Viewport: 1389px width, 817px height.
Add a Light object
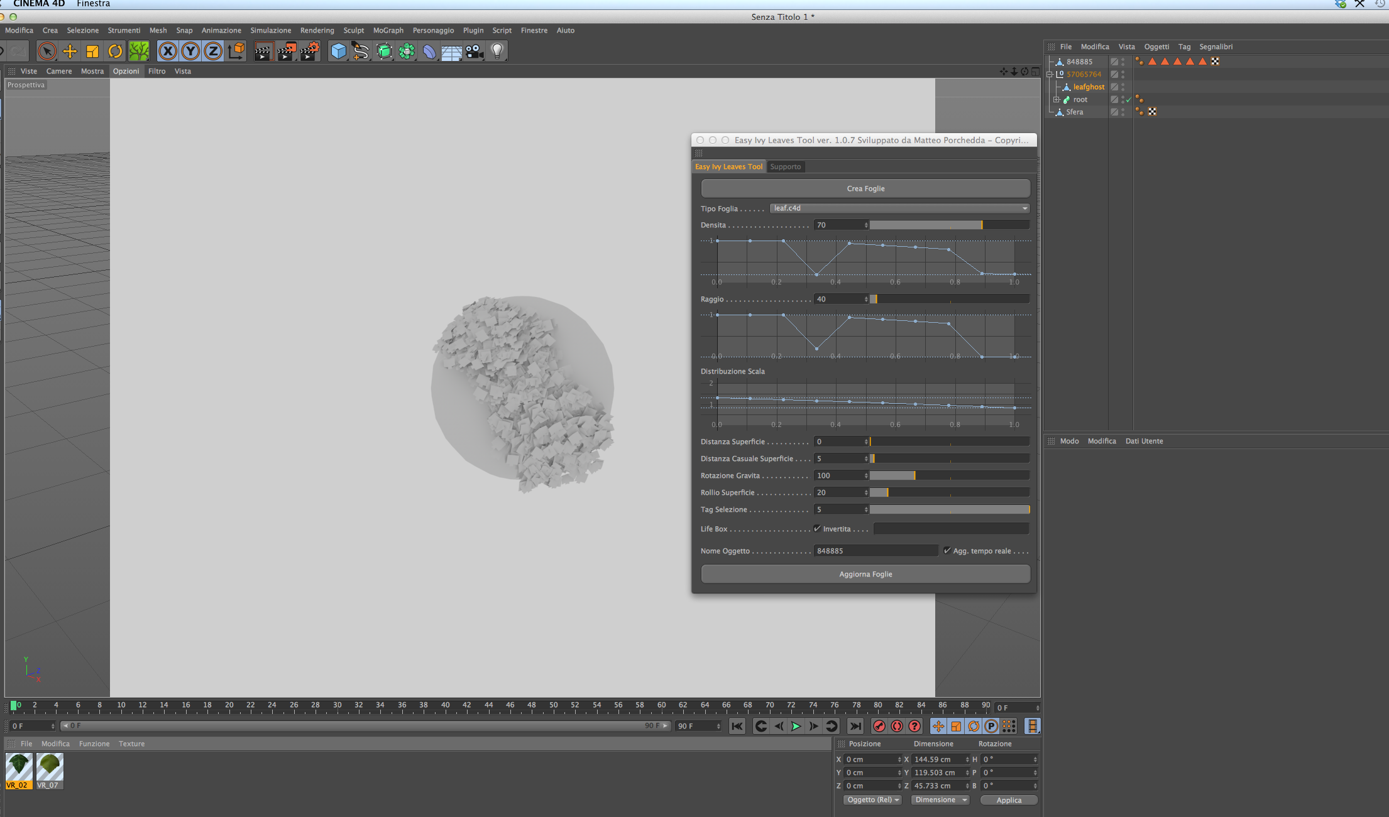(497, 51)
